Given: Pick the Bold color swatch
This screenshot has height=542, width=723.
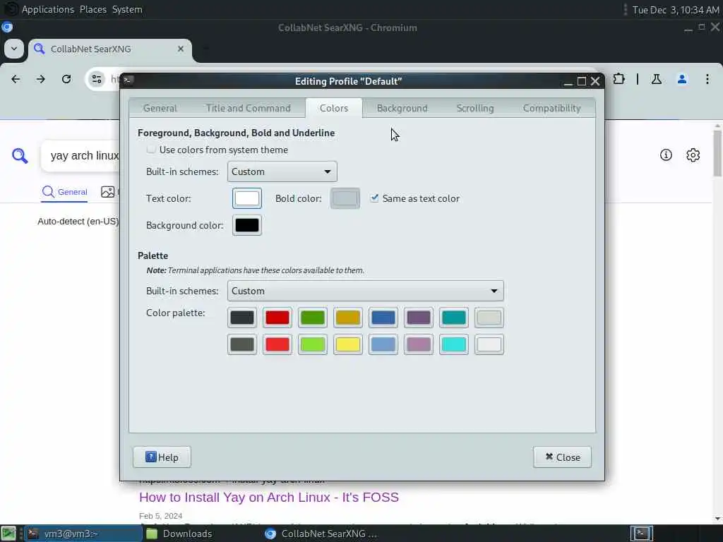Looking at the screenshot, I should click(345, 198).
